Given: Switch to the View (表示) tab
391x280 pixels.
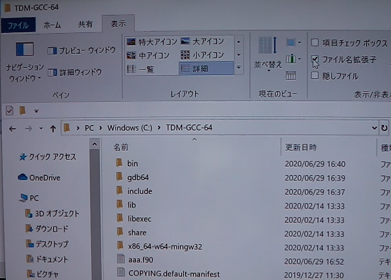Looking at the screenshot, I should coord(118,24).
